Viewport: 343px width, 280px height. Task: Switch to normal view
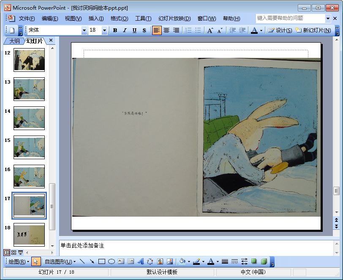[x=7, y=253]
